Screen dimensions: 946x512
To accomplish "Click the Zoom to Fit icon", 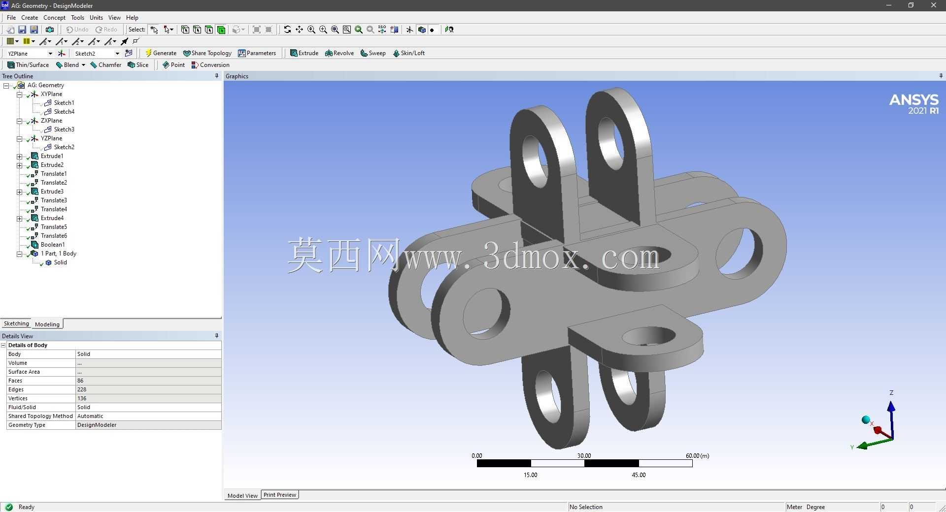I will click(x=335, y=30).
